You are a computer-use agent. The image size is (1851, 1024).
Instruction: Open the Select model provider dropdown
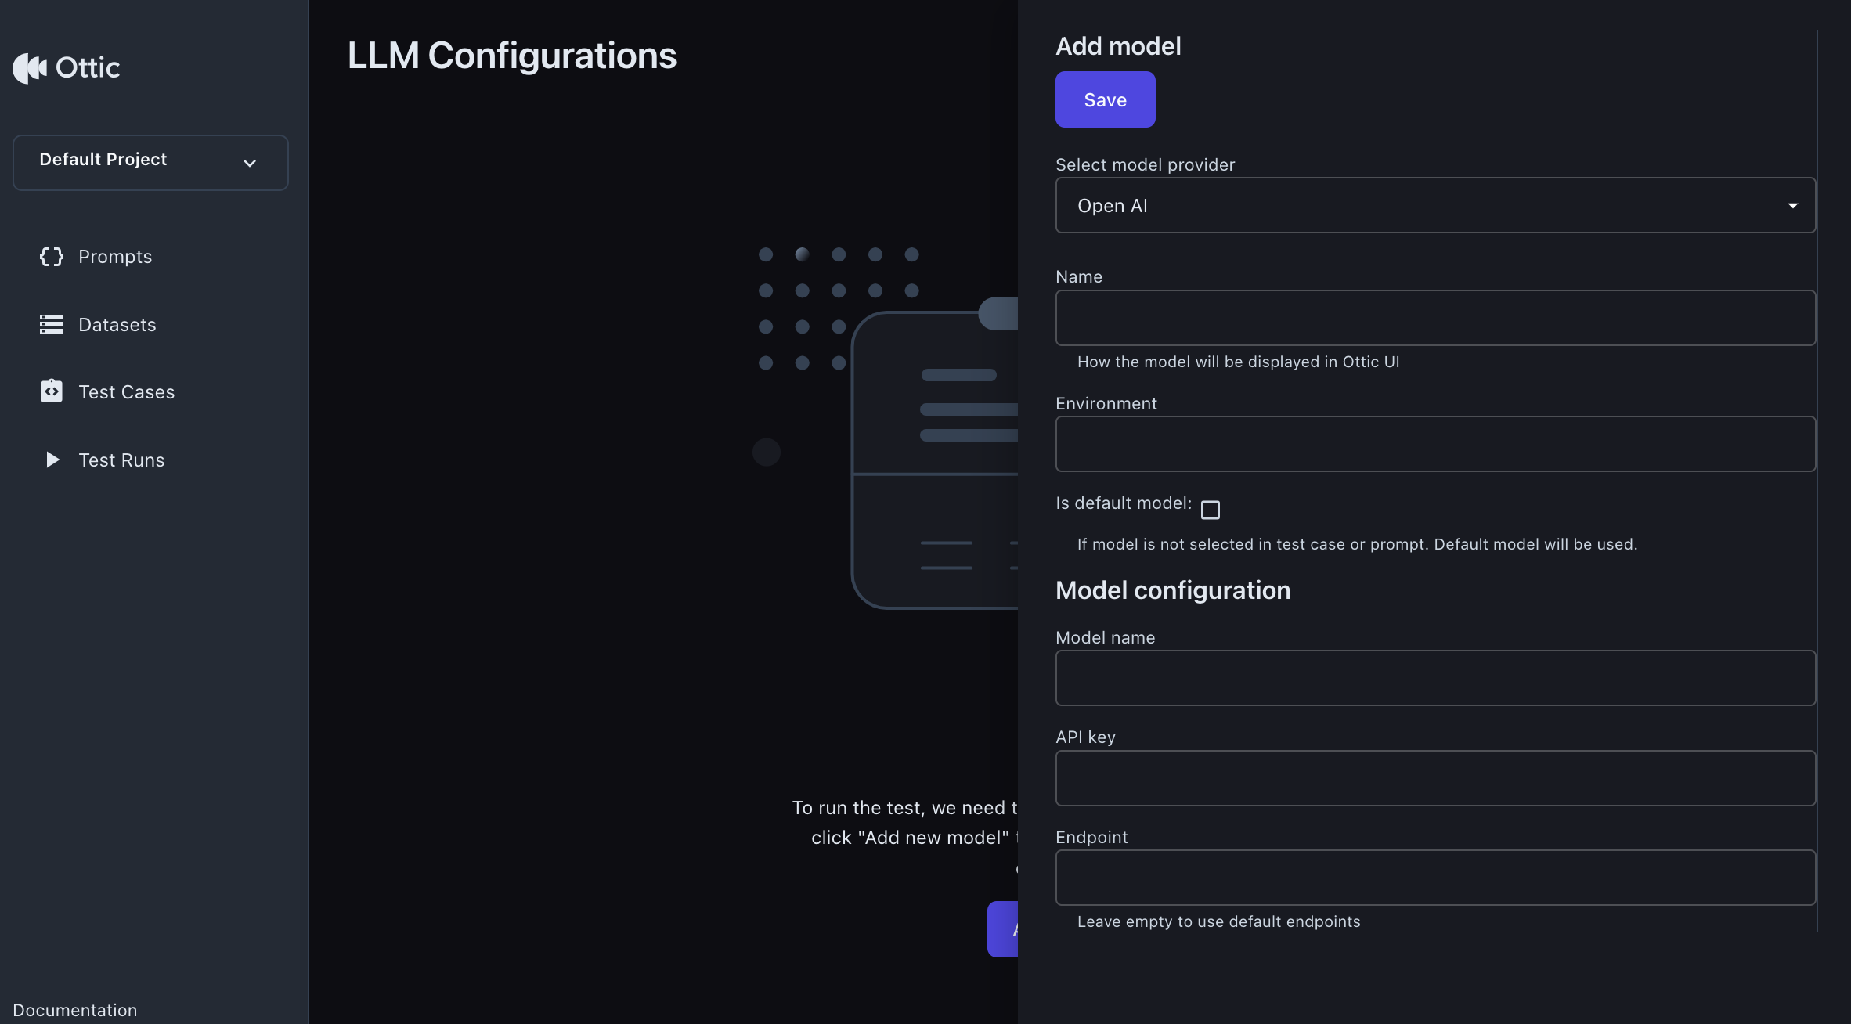pos(1435,205)
